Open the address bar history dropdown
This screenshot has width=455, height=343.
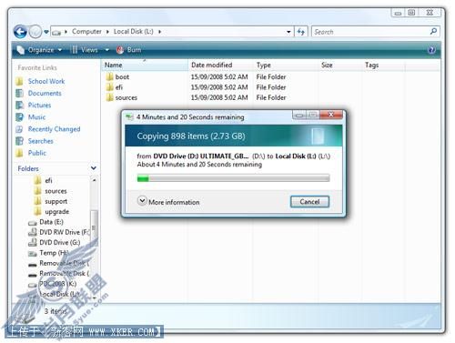[288, 32]
